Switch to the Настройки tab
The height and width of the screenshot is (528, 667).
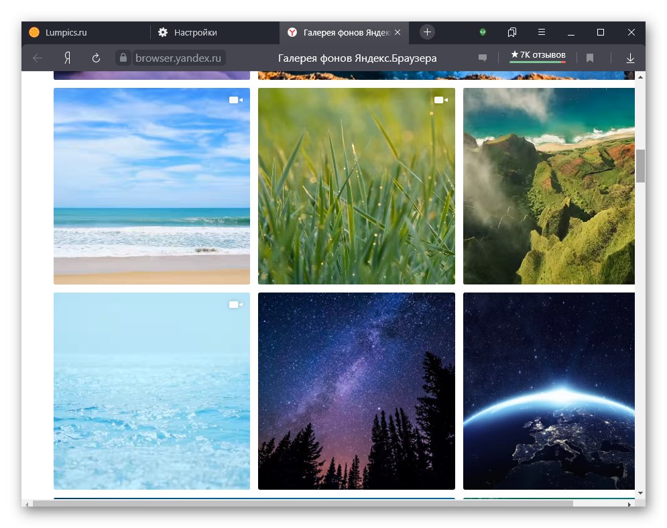193,32
